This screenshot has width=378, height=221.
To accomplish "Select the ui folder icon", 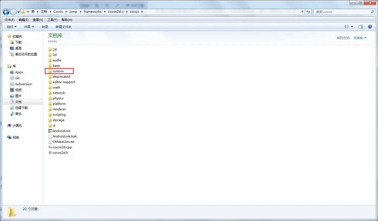I will (50, 125).
